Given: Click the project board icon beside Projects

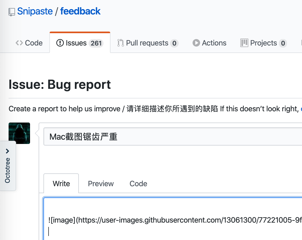Looking at the screenshot, I should coord(244,43).
